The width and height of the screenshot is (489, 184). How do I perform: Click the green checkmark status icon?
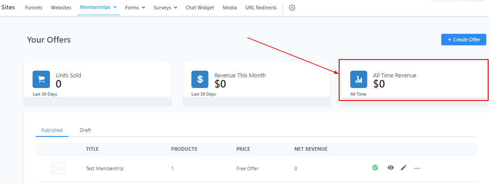click(375, 168)
